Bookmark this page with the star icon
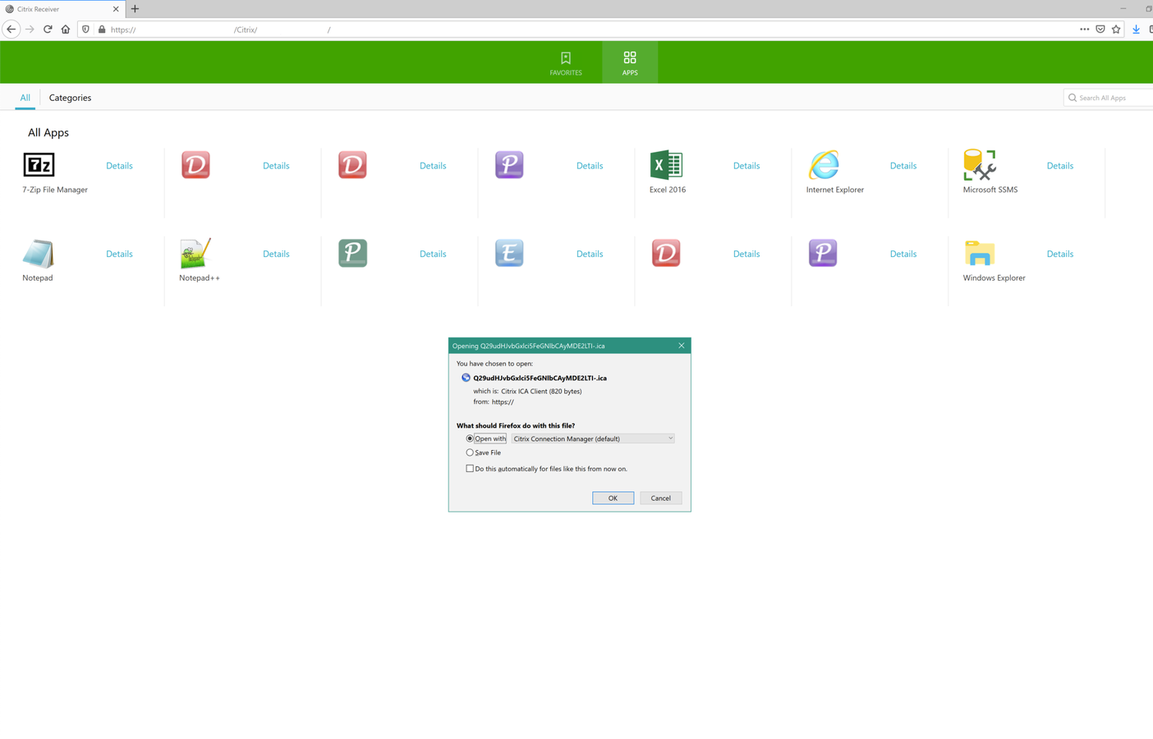1153x739 pixels. pyautogui.click(x=1116, y=30)
